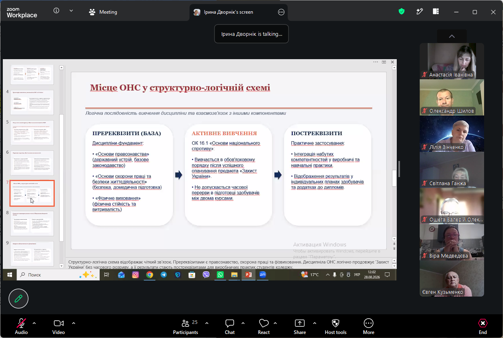
Task: Open the React emoji menu
Action: point(264,326)
